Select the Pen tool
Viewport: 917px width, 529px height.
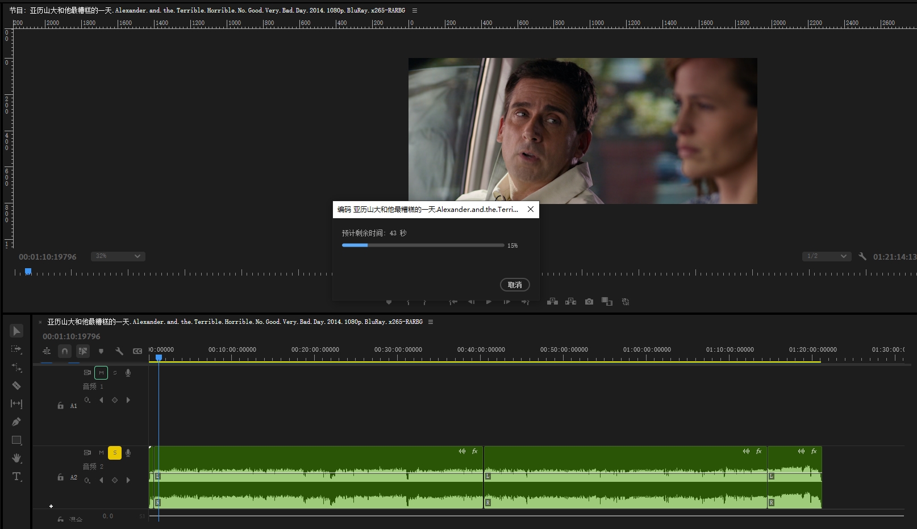point(16,422)
